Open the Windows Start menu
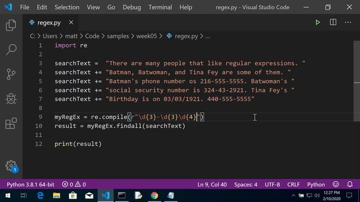 (x=8, y=195)
